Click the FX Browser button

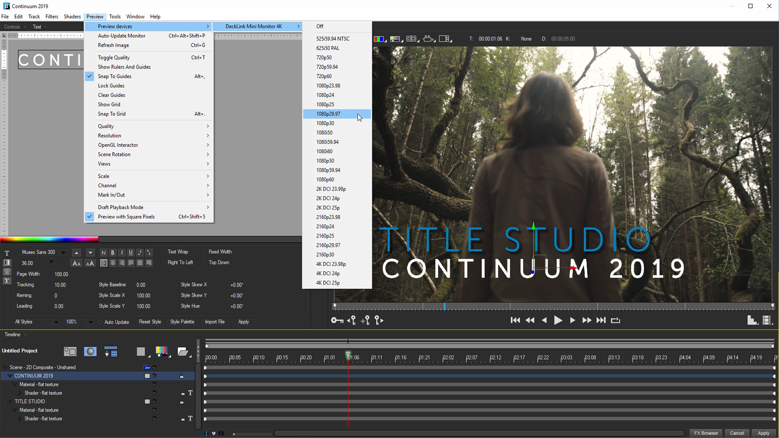coord(706,433)
